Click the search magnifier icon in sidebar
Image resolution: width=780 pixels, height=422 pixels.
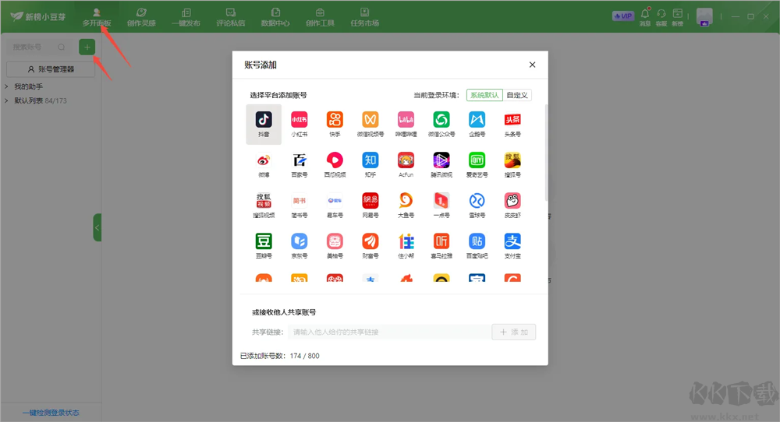coord(61,47)
